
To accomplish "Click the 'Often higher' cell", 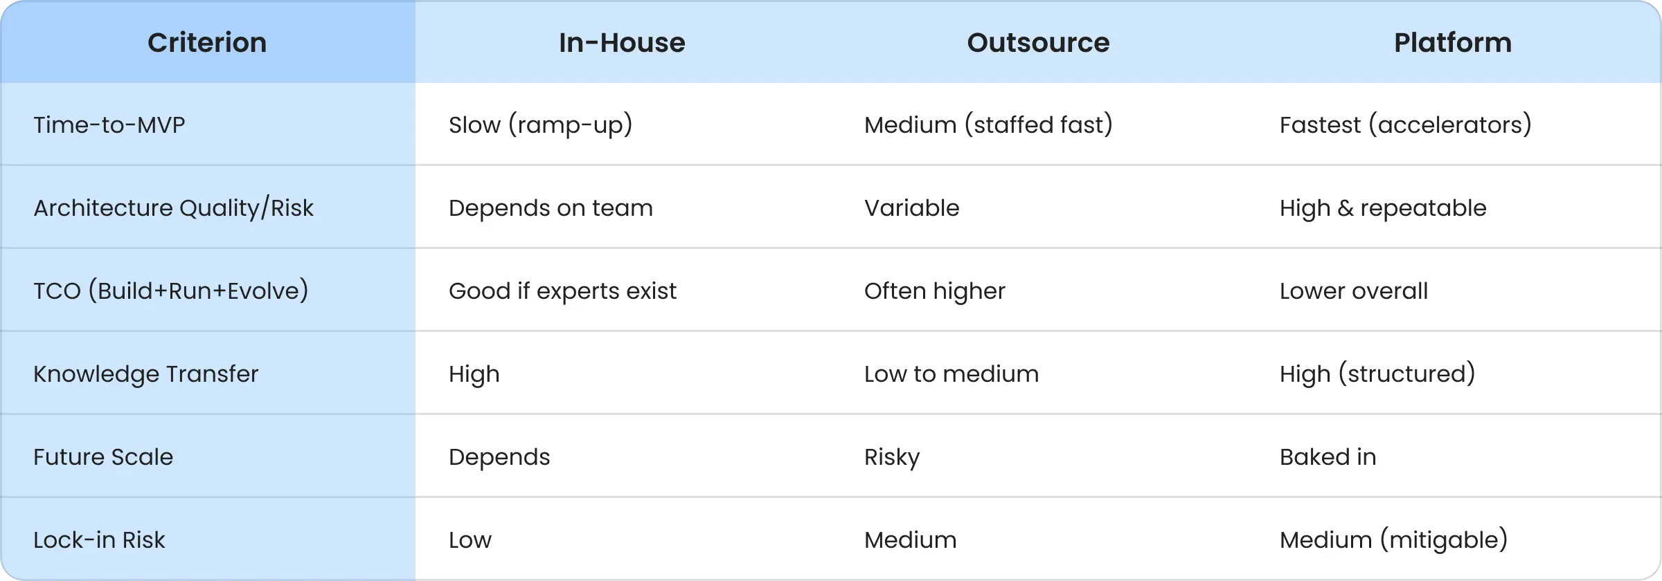I will pyautogui.click(x=934, y=291).
